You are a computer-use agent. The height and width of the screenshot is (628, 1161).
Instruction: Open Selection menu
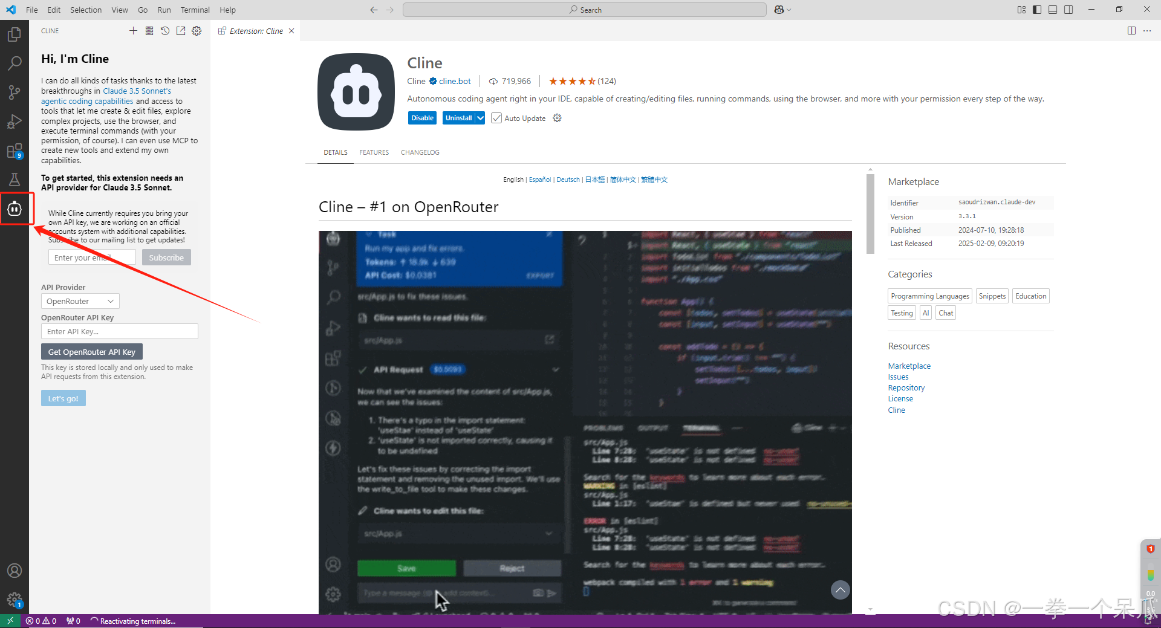pos(86,10)
